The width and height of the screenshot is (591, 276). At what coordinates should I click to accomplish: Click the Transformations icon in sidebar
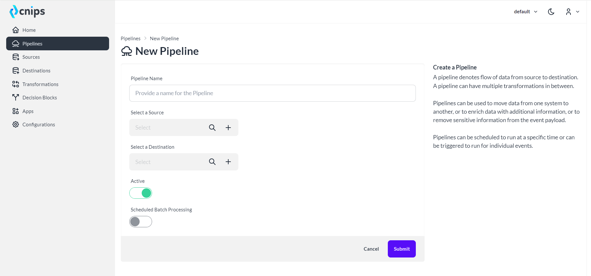[16, 84]
